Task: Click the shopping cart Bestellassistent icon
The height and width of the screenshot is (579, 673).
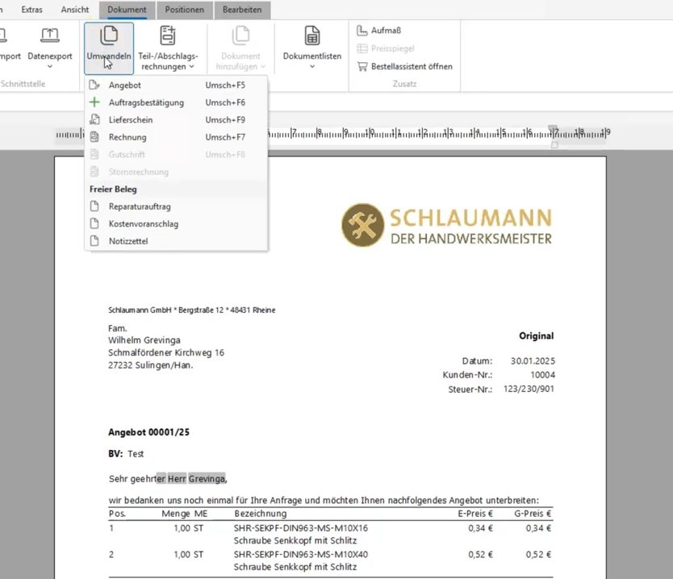Action: click(362, 66)
